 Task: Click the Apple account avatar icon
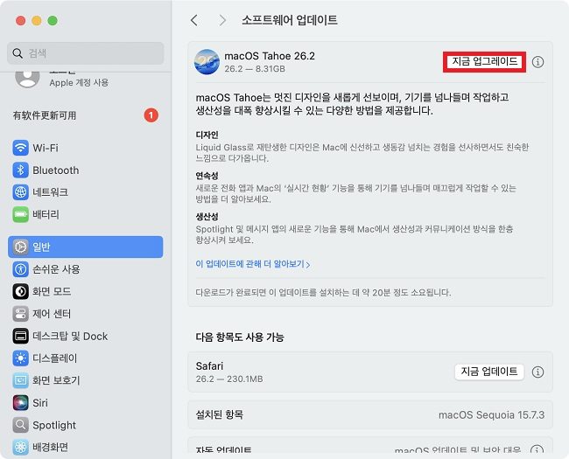27,78
